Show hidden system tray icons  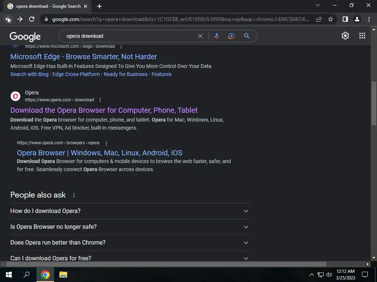coord(311,275)
